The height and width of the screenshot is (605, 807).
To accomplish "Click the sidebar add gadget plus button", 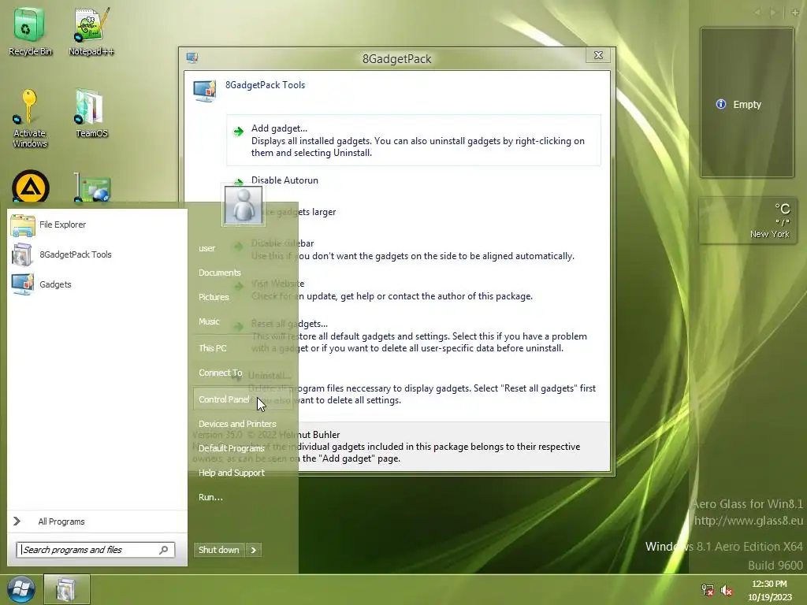I will (795, 13).
